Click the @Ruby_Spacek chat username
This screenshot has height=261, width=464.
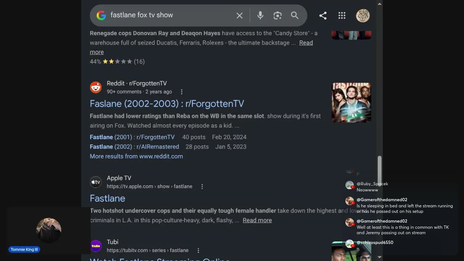pyautogui.click(x=372, y=184)
